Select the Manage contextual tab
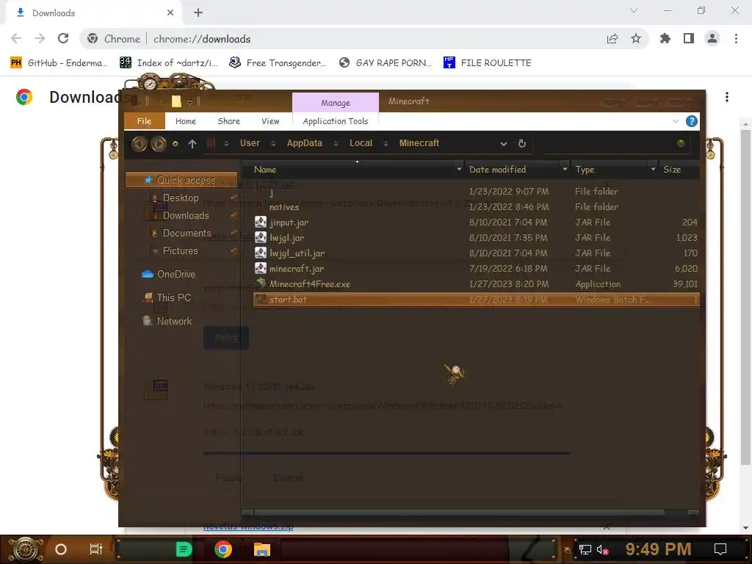Screen dimensions: 752x564 tap(335, 103)
